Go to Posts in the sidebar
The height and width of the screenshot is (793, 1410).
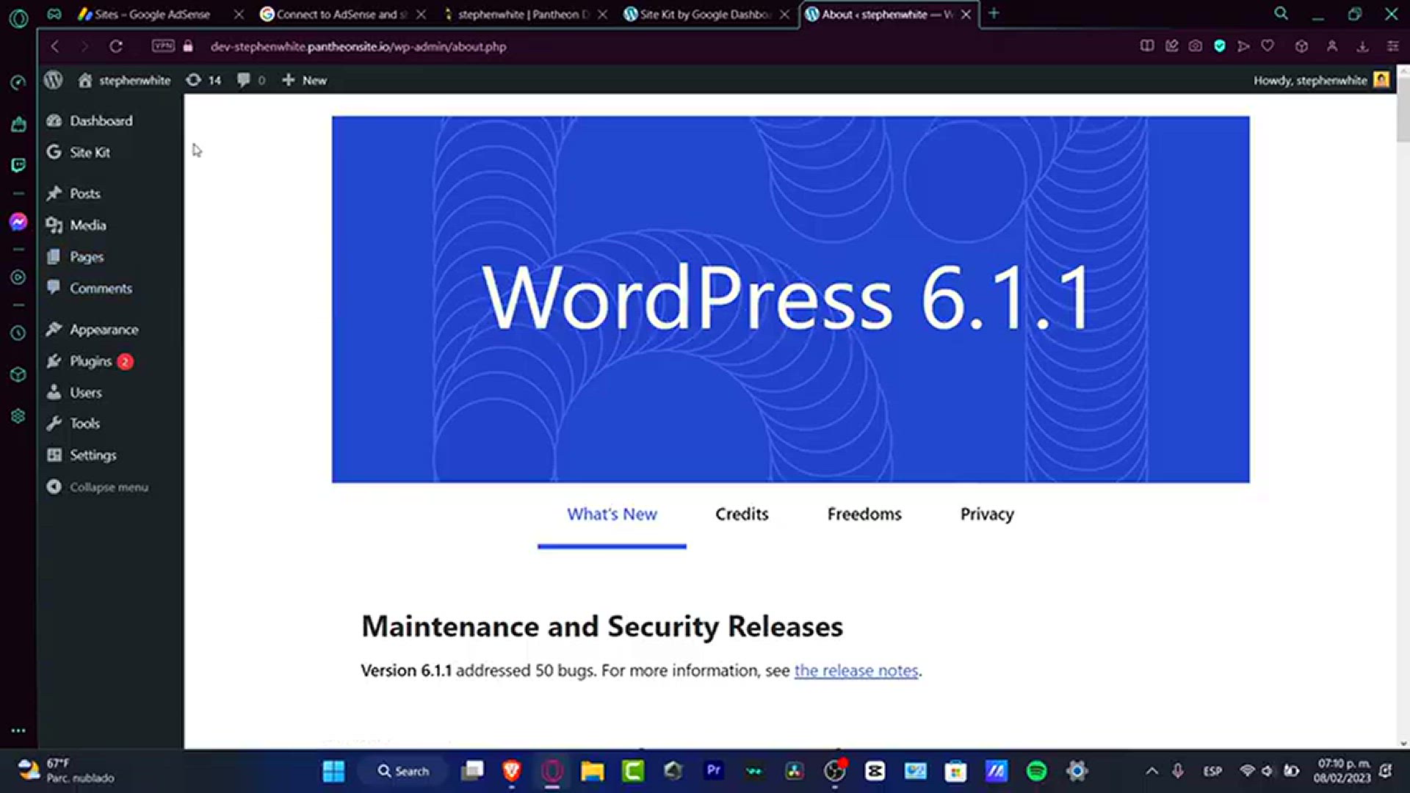(x=85, y=193)
